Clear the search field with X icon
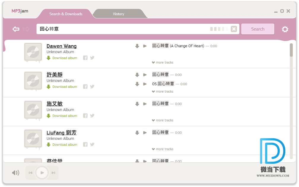This screenshot has height=187, width=299. coord(234,29)
